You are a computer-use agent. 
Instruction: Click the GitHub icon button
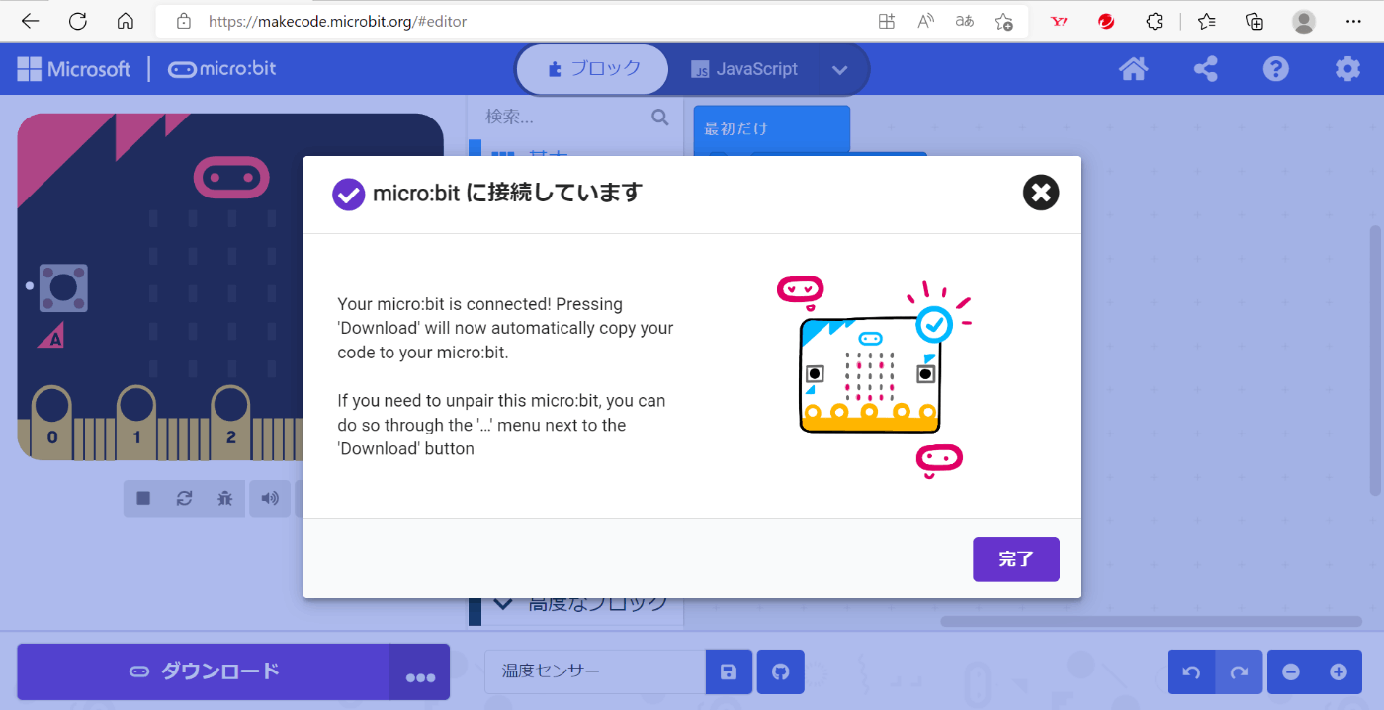click(780, 671)
